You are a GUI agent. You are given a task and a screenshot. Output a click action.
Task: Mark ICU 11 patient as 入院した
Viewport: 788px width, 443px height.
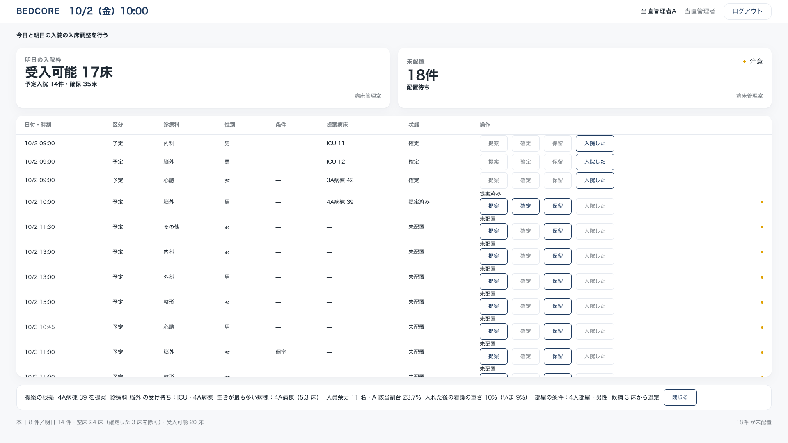(x=595, y=144)
